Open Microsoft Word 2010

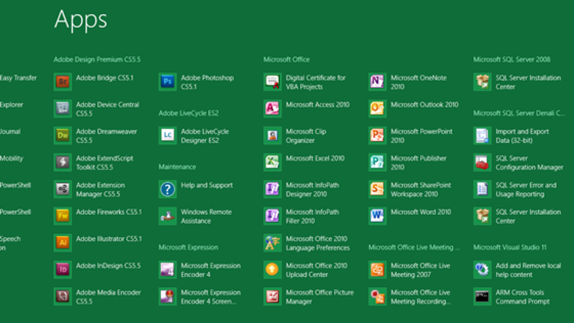click(410, 216)
